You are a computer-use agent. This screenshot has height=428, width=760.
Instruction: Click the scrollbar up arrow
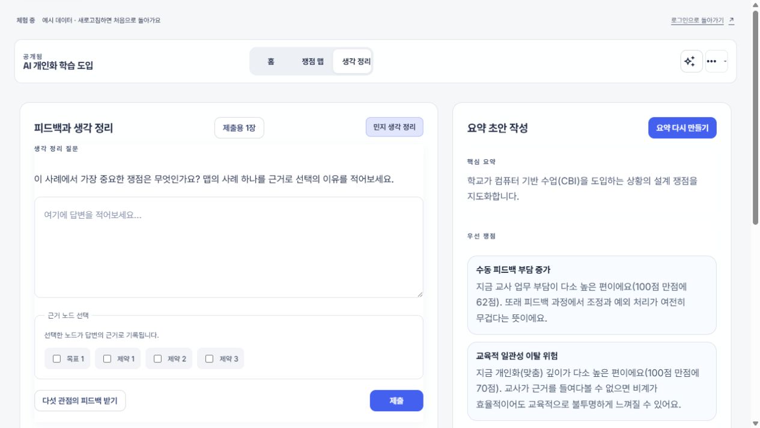(755, 5)
